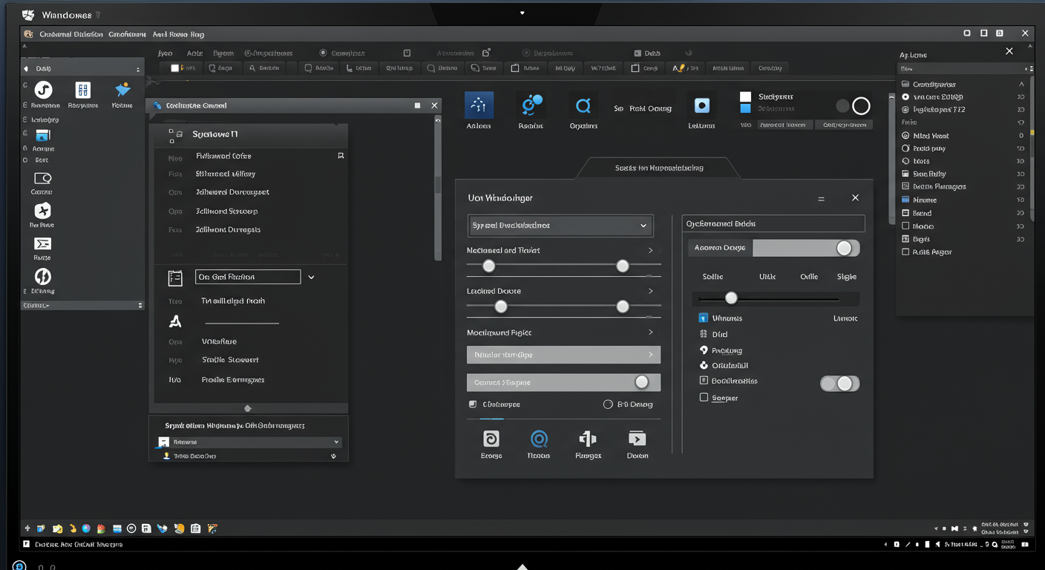Click the list-document icon beside the text field
Screen dimensions: 1045x570
click(175, 278)
